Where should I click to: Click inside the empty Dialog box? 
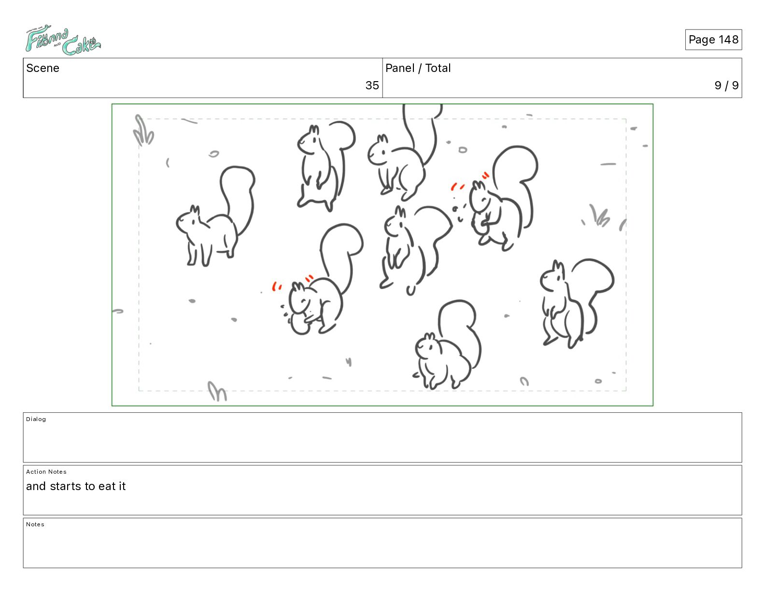click(382, 437)
